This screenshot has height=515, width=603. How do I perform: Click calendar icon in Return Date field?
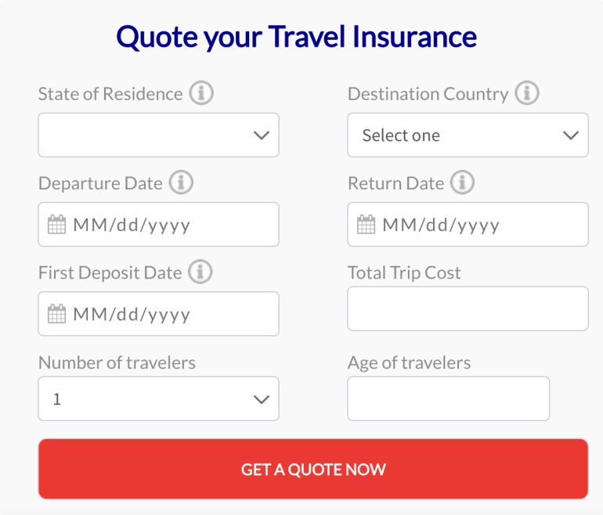(x=366, y=225)
